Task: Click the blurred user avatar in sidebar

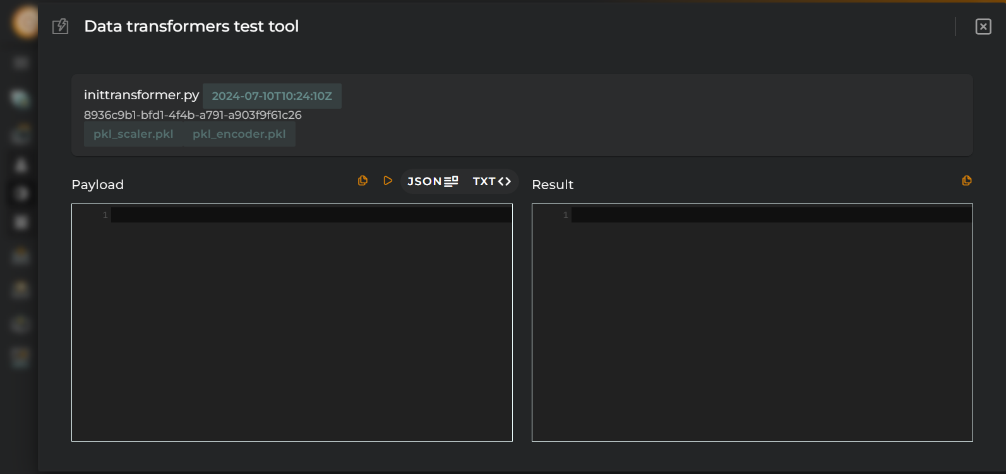Action: [x=25, y=22]
